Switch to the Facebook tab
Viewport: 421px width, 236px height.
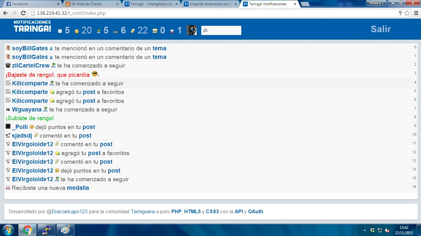pyautogui.click(x=33, y=4)
